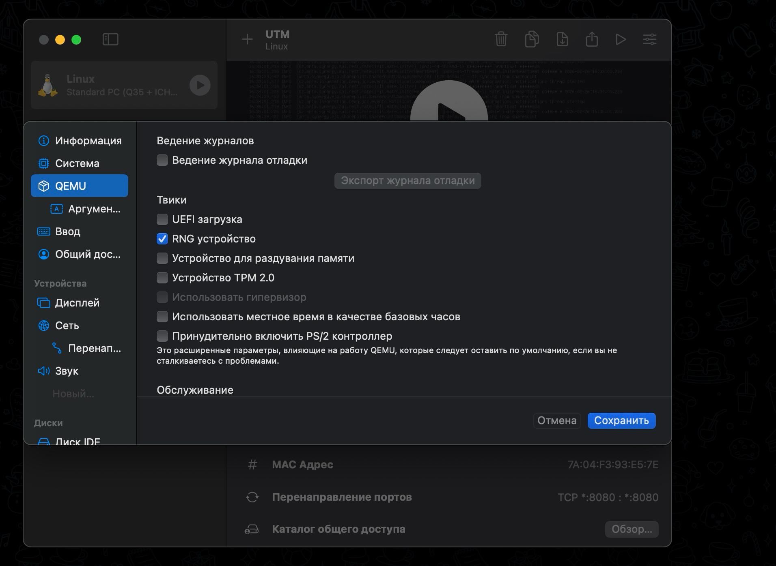This screenshot has width=776, height=566.
Task: Open Дисплей device settings in sidebar
Action: click(77, 302)
